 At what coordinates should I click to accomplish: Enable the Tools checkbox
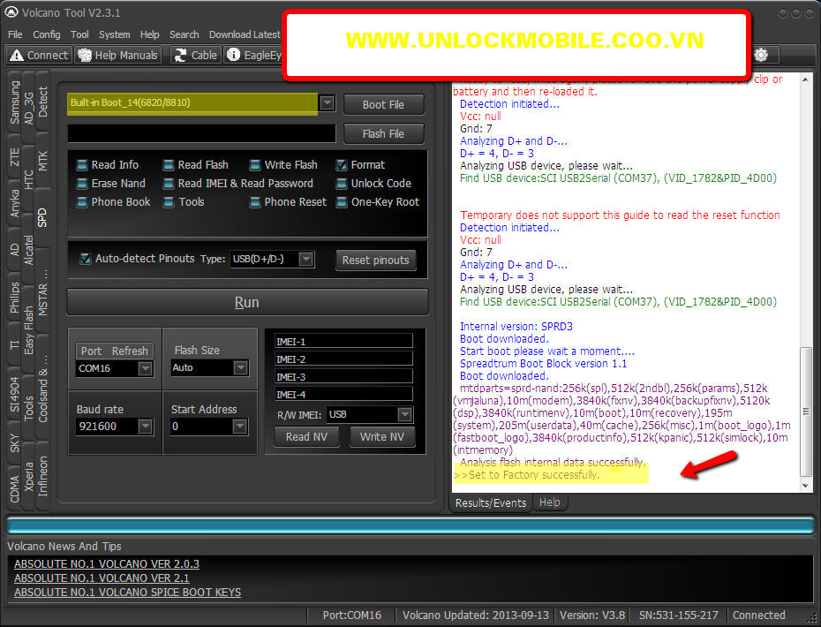(x=169, y=201)
